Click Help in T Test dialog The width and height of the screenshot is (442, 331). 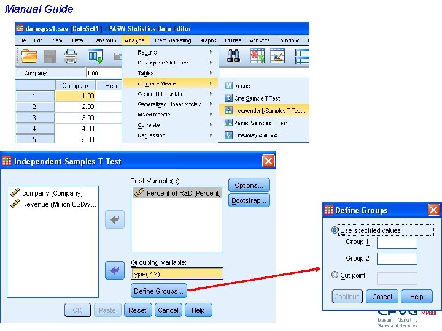tap(198, 310)
